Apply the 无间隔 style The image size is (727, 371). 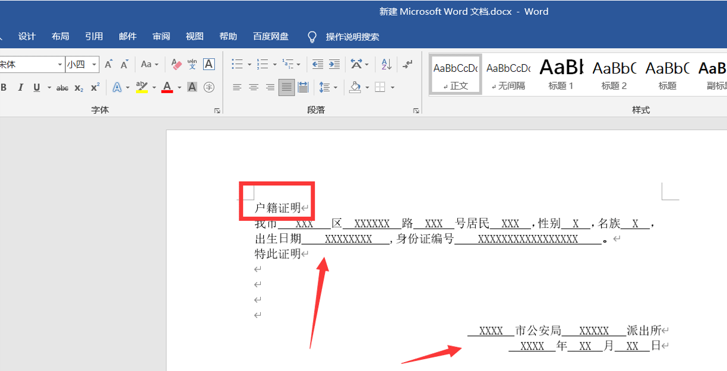[508, 75]
